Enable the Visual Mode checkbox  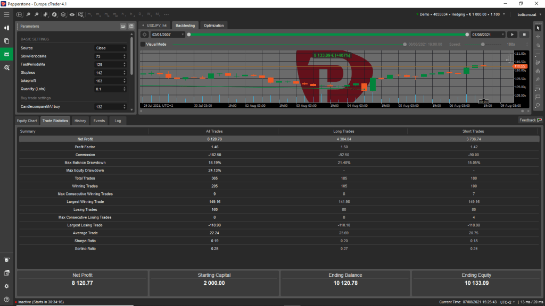[143, 45]
